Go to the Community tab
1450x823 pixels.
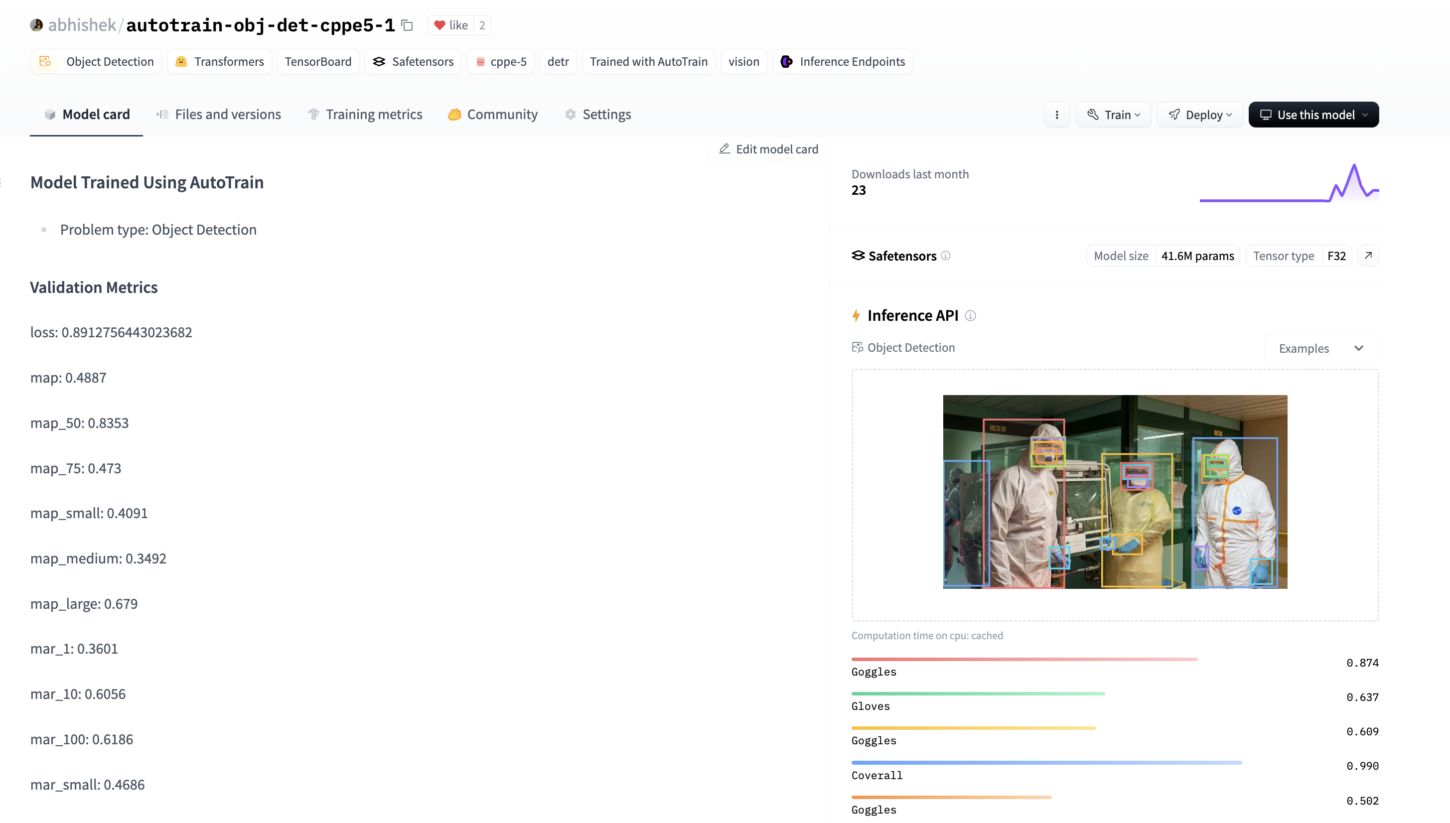pos(493,115)
